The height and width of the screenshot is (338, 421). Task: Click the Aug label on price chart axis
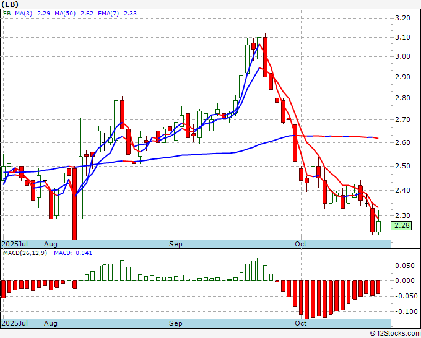tap(51, 244)
